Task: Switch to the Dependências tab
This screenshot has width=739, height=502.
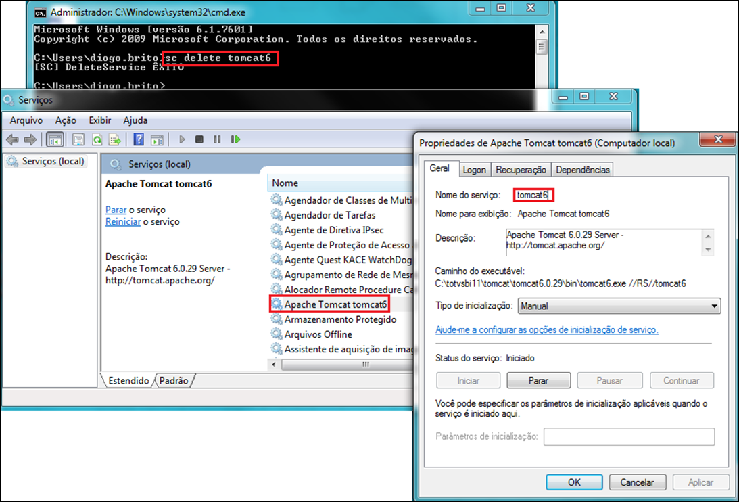Action: tap(583, 170)
